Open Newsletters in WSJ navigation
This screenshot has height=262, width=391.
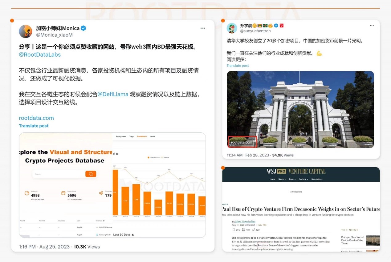(x=317, y=179)
